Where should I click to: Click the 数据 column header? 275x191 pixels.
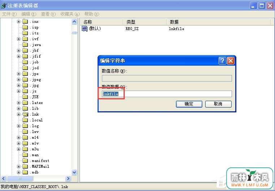pos(219,22)
